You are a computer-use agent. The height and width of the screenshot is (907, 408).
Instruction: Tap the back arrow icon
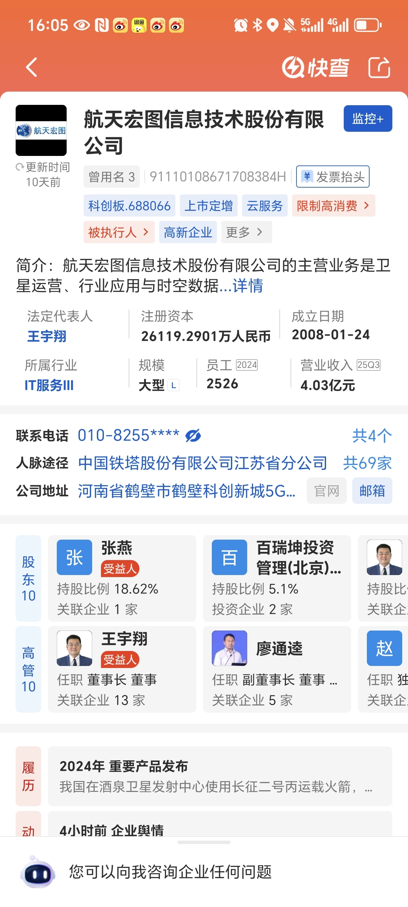point(31,67)
